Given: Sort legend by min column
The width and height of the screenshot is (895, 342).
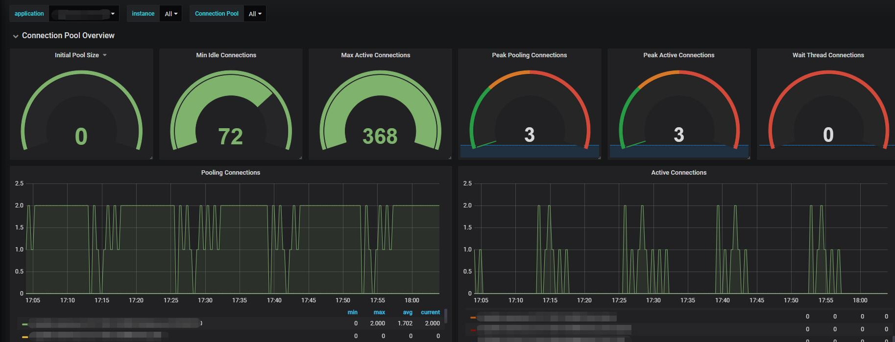Looking at the screenshot, I should pos(353,312).
